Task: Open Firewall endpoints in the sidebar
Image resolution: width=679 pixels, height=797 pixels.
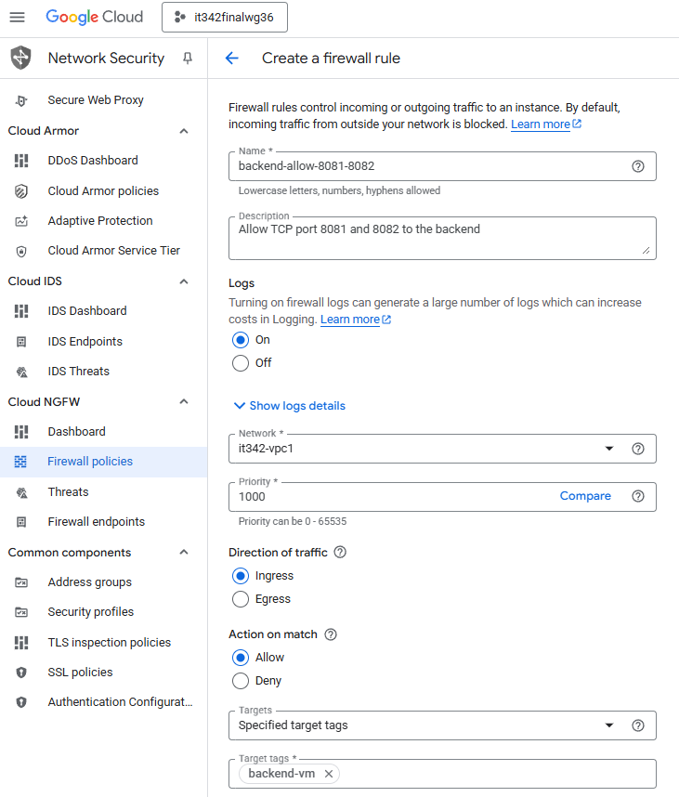Action: (96, 522)
